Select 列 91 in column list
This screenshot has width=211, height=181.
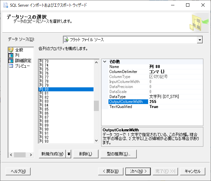pyautogui.click(x=66, y=133)
